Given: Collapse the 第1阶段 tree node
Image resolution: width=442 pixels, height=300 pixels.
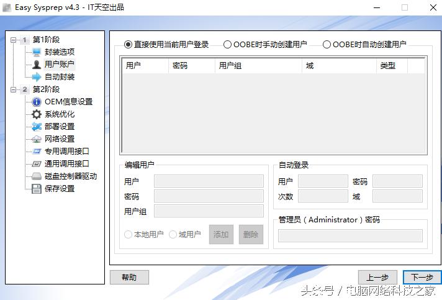Looking at the screenshot, I should coord(13,40).
